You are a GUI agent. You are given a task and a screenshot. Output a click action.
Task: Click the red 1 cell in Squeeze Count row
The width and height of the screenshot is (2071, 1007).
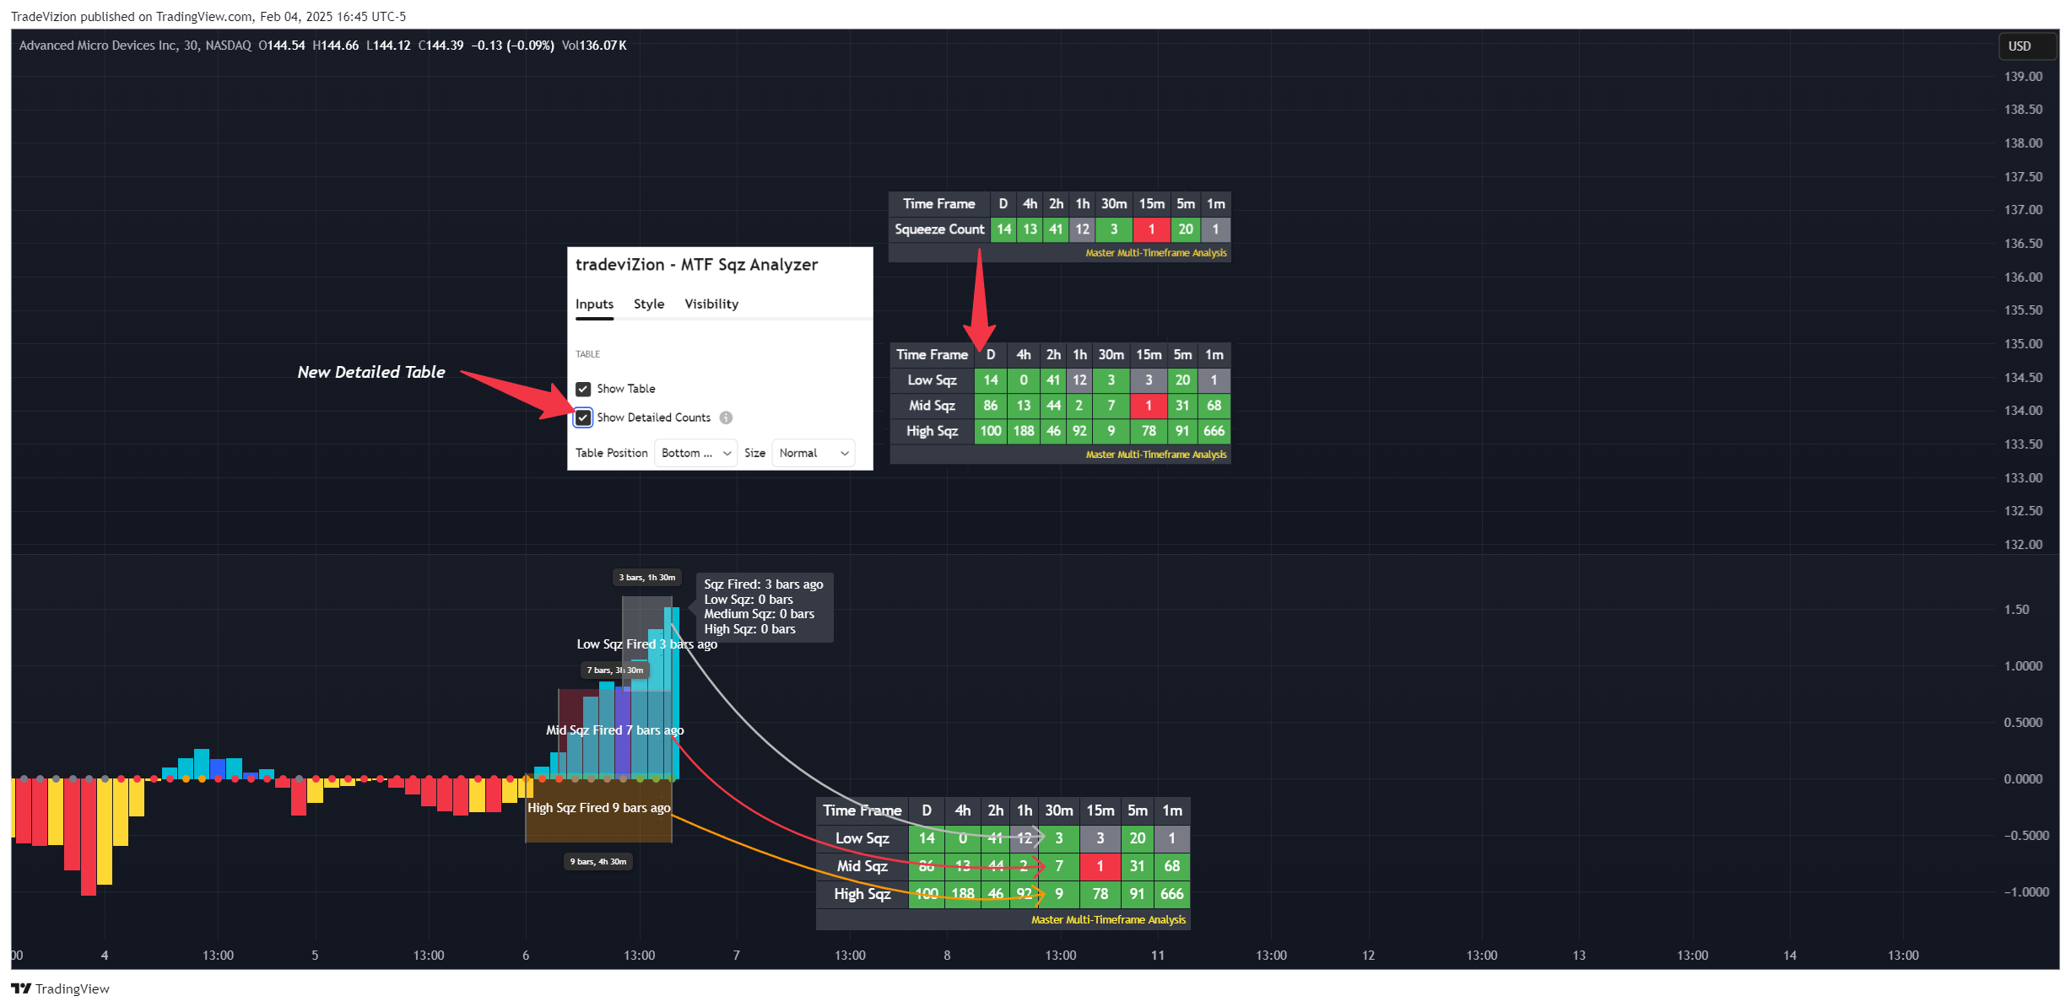coord(1151,229)
